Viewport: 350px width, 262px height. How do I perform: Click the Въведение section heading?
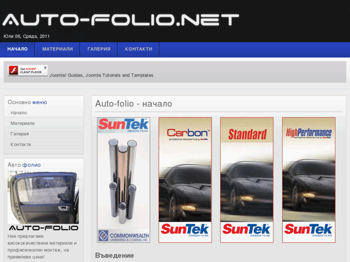pyautogui.click(x=115, y=255)
